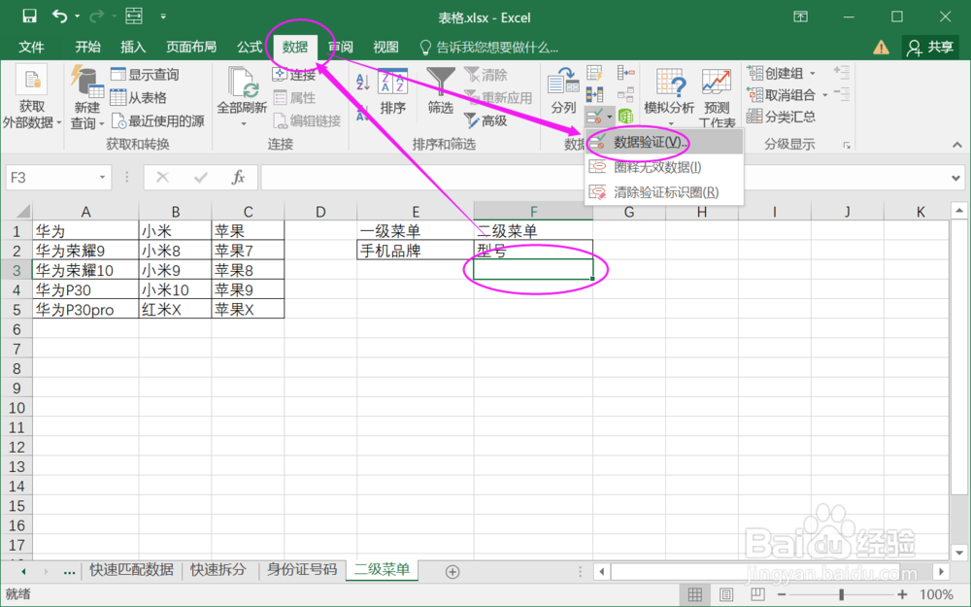This screenshot has width=971, height=607.
Task: Expand the data validation dropdown arrow
Action: [610, 117]
